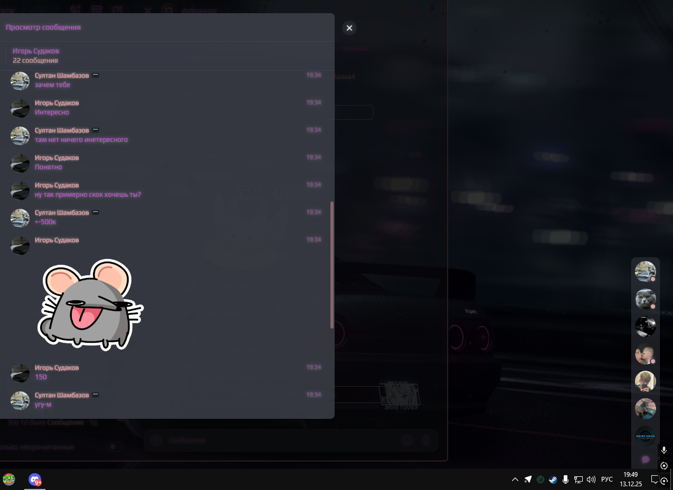Click the mouse sticker image
The width and height of the screenshot is (673, 490).
pyautogui.click(x=90, y=305)
